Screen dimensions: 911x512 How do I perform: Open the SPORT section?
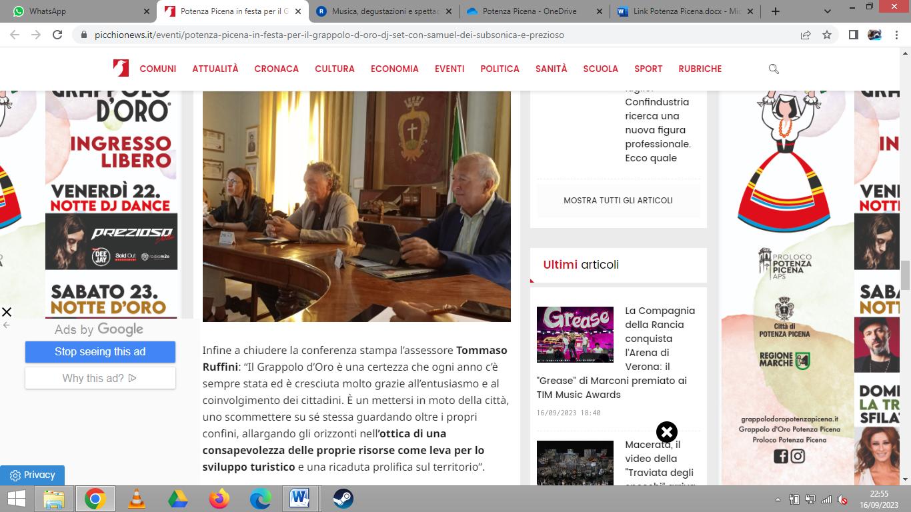pyautogui.click(x=648, y=69)
